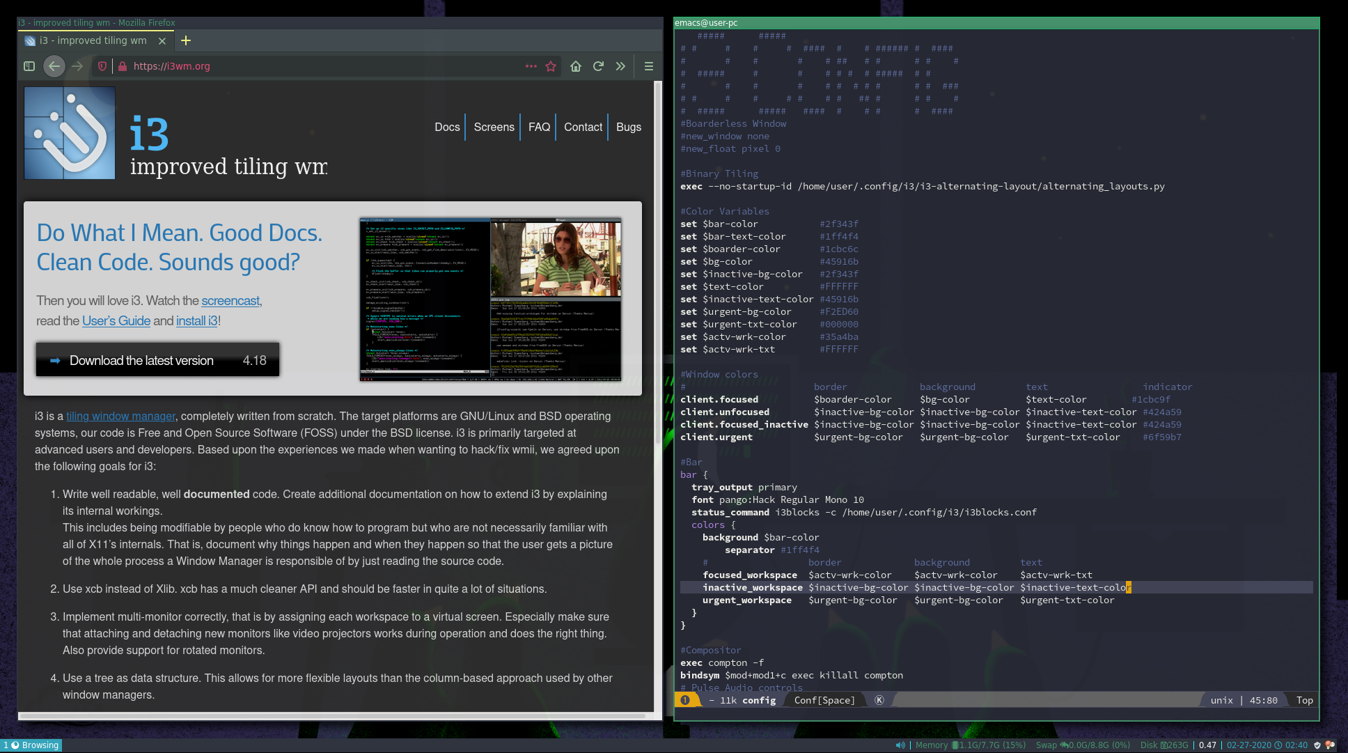Viewport: 1348px width, 753px height.
Task: Close the i3 - improved tiling wm tab
Action: click(x=162, y=41)
